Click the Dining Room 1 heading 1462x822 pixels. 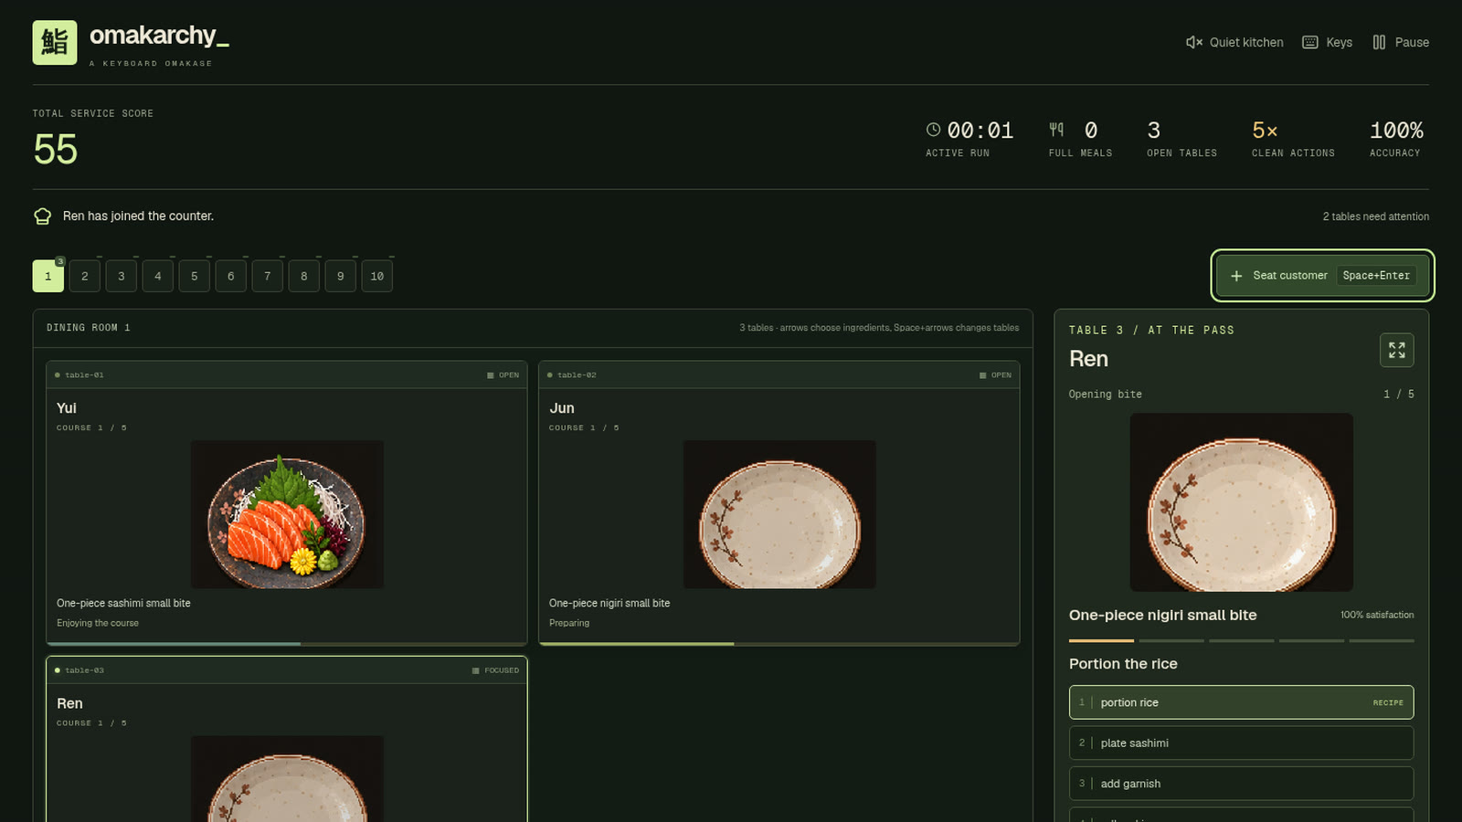pos(89,328)
